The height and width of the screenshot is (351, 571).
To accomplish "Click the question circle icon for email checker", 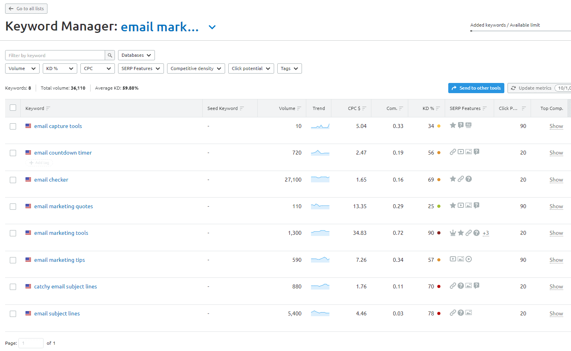I will tap(469, 179).
